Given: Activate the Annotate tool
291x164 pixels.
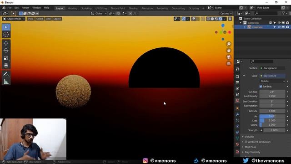Looking at the screenshot, I should [x=6, y=74].
